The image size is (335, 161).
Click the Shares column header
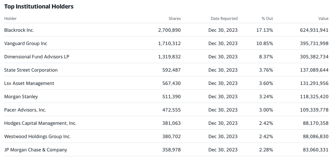click(175, 18)
